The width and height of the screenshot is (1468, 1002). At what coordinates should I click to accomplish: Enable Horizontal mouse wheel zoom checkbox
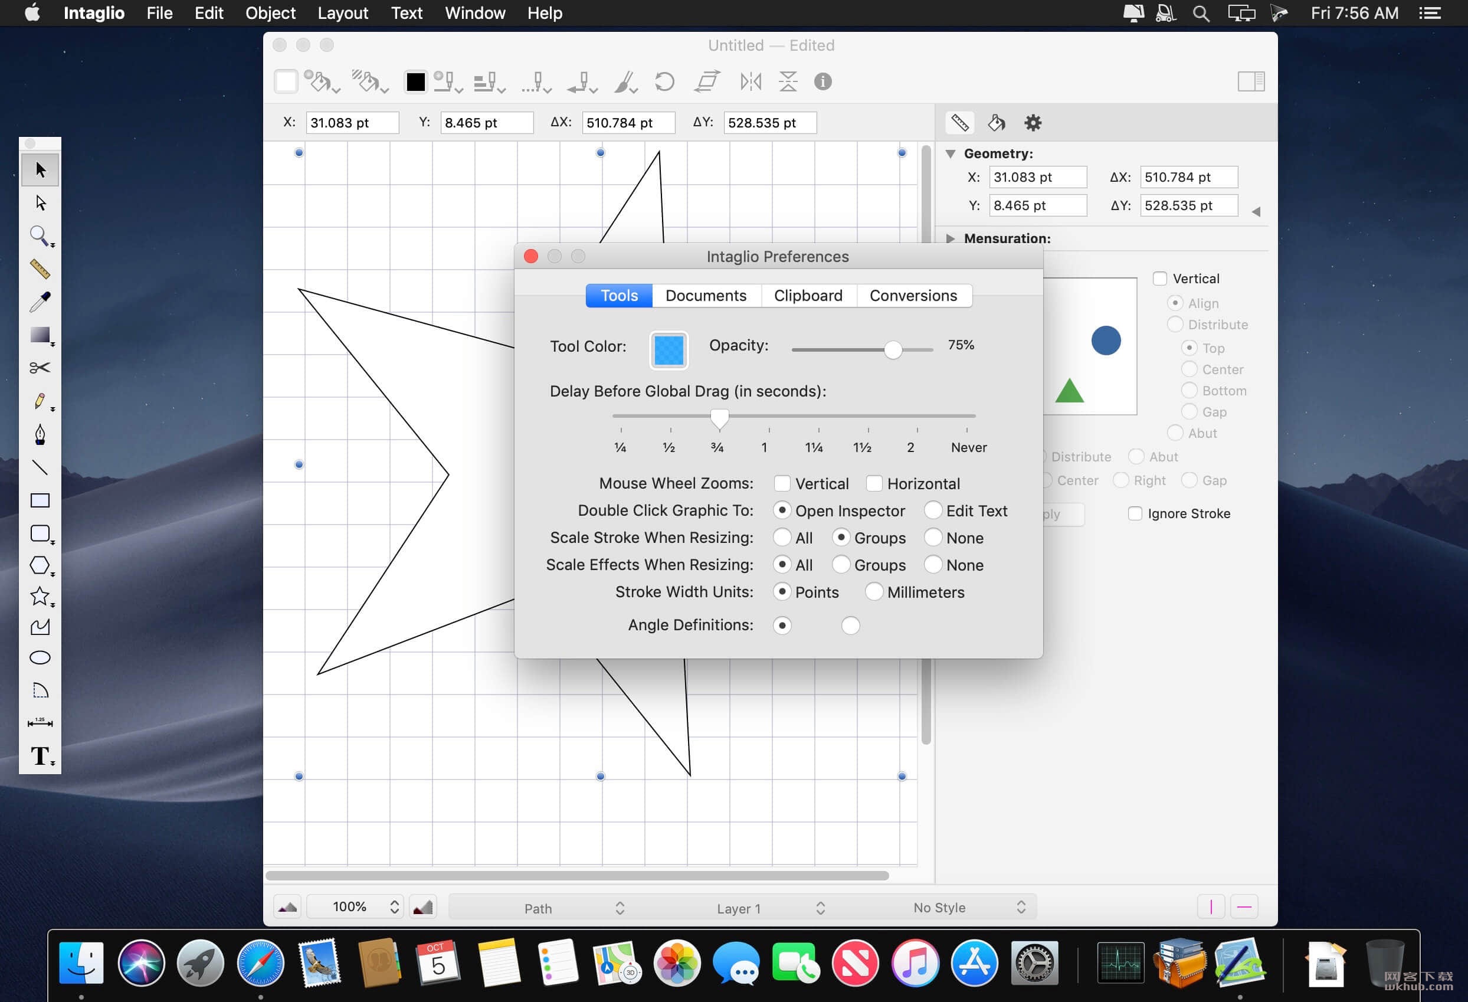[x=874, y=483]
